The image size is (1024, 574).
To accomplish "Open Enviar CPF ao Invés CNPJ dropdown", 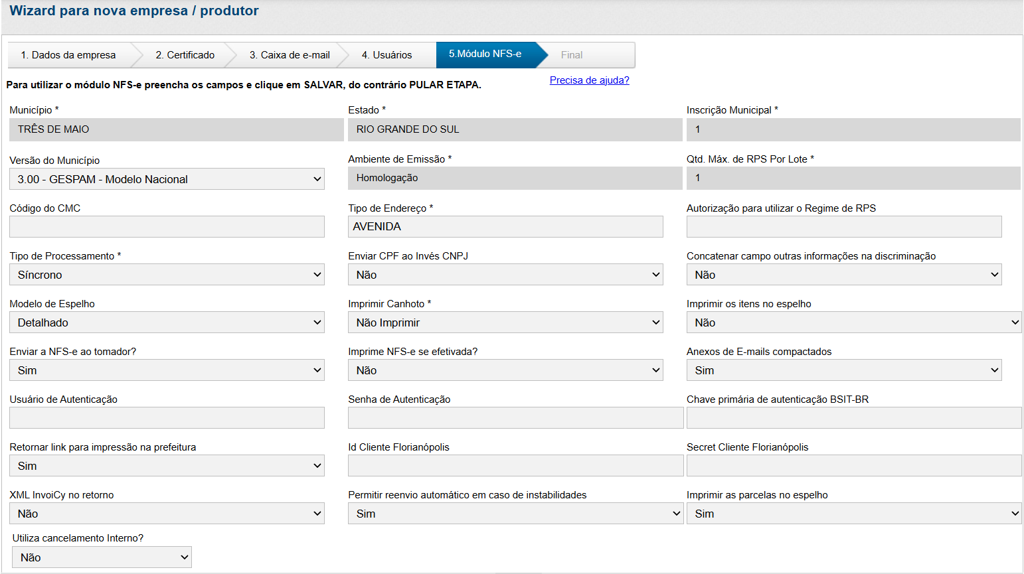I will coord(505,275).
